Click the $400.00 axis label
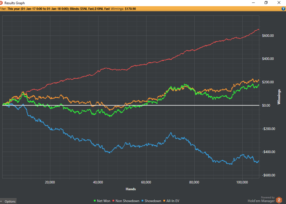Image resolution: width=286 pixels, height=204 pixels. (x=268, y=59)
